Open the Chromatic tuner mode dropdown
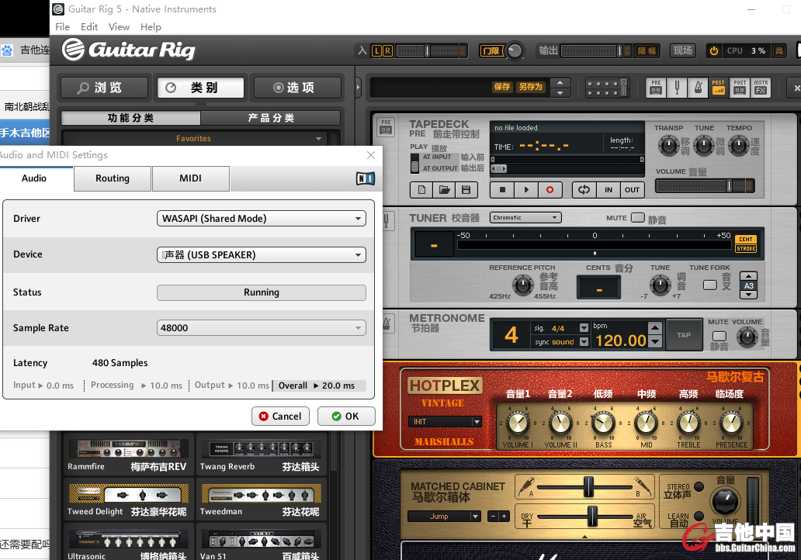 tap(525, 217)
